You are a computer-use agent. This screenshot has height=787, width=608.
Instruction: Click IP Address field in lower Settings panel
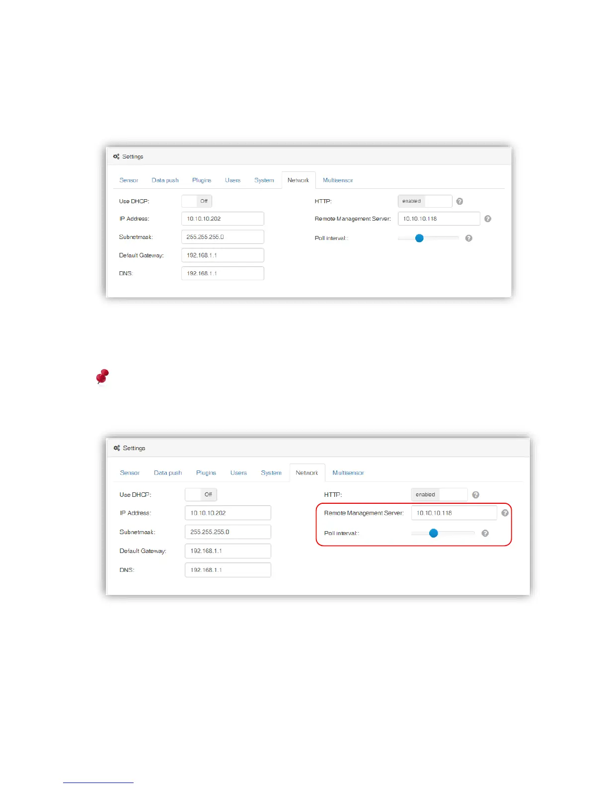click(x=228, y=513)
